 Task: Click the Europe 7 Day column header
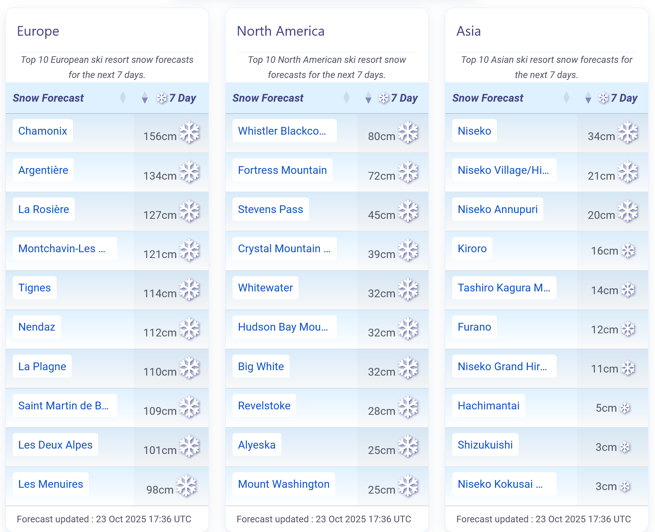[x=183, y=98]
